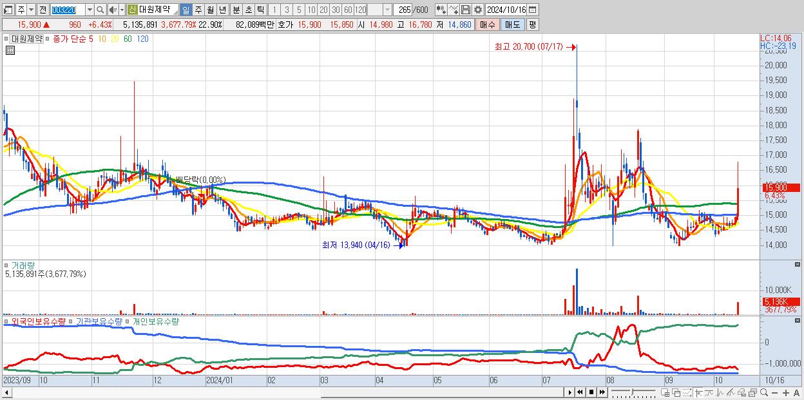Click the overlapping windows icon

[676, 392]
